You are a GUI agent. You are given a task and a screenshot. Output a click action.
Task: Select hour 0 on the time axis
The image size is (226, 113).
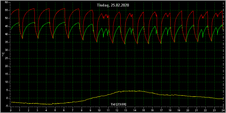point(11,110)
